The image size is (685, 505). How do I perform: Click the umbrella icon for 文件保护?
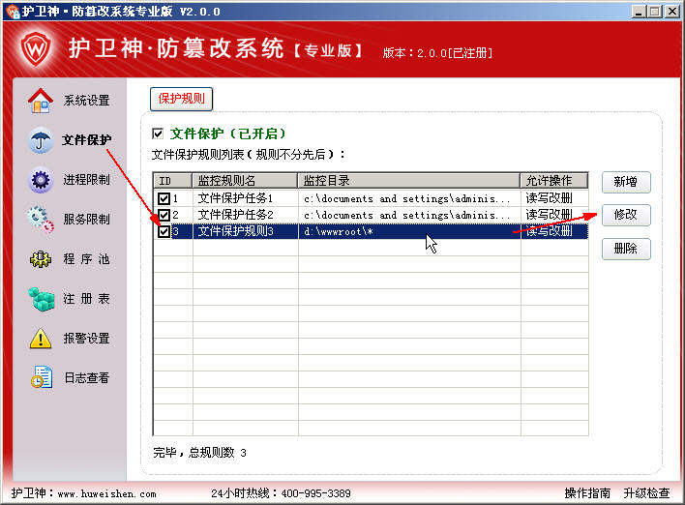click(41, 140)
